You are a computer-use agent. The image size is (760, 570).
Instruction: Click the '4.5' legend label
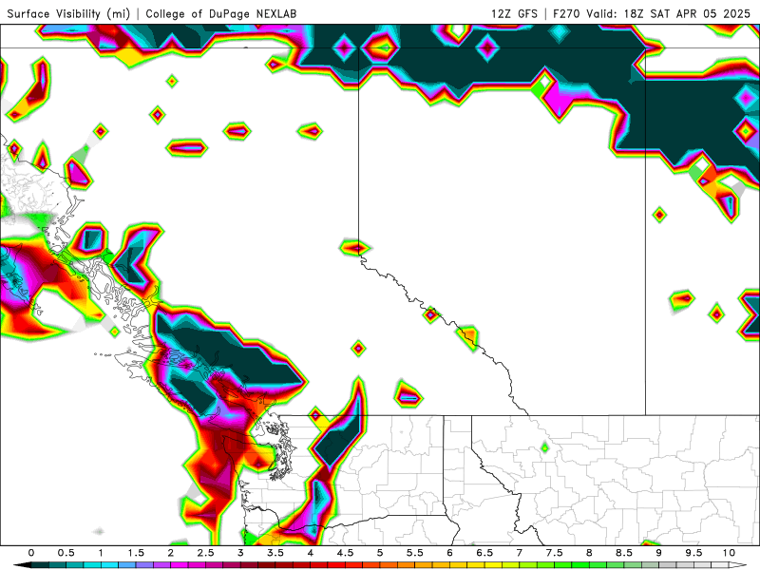pos(345,553)
